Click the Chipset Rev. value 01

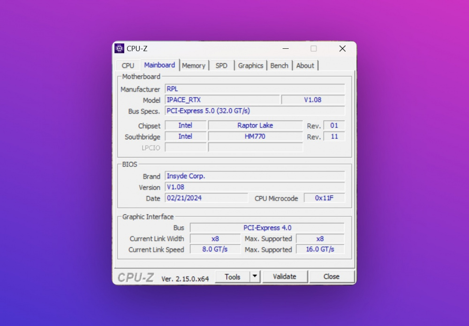pyautogui.click(x=334, y=125)
